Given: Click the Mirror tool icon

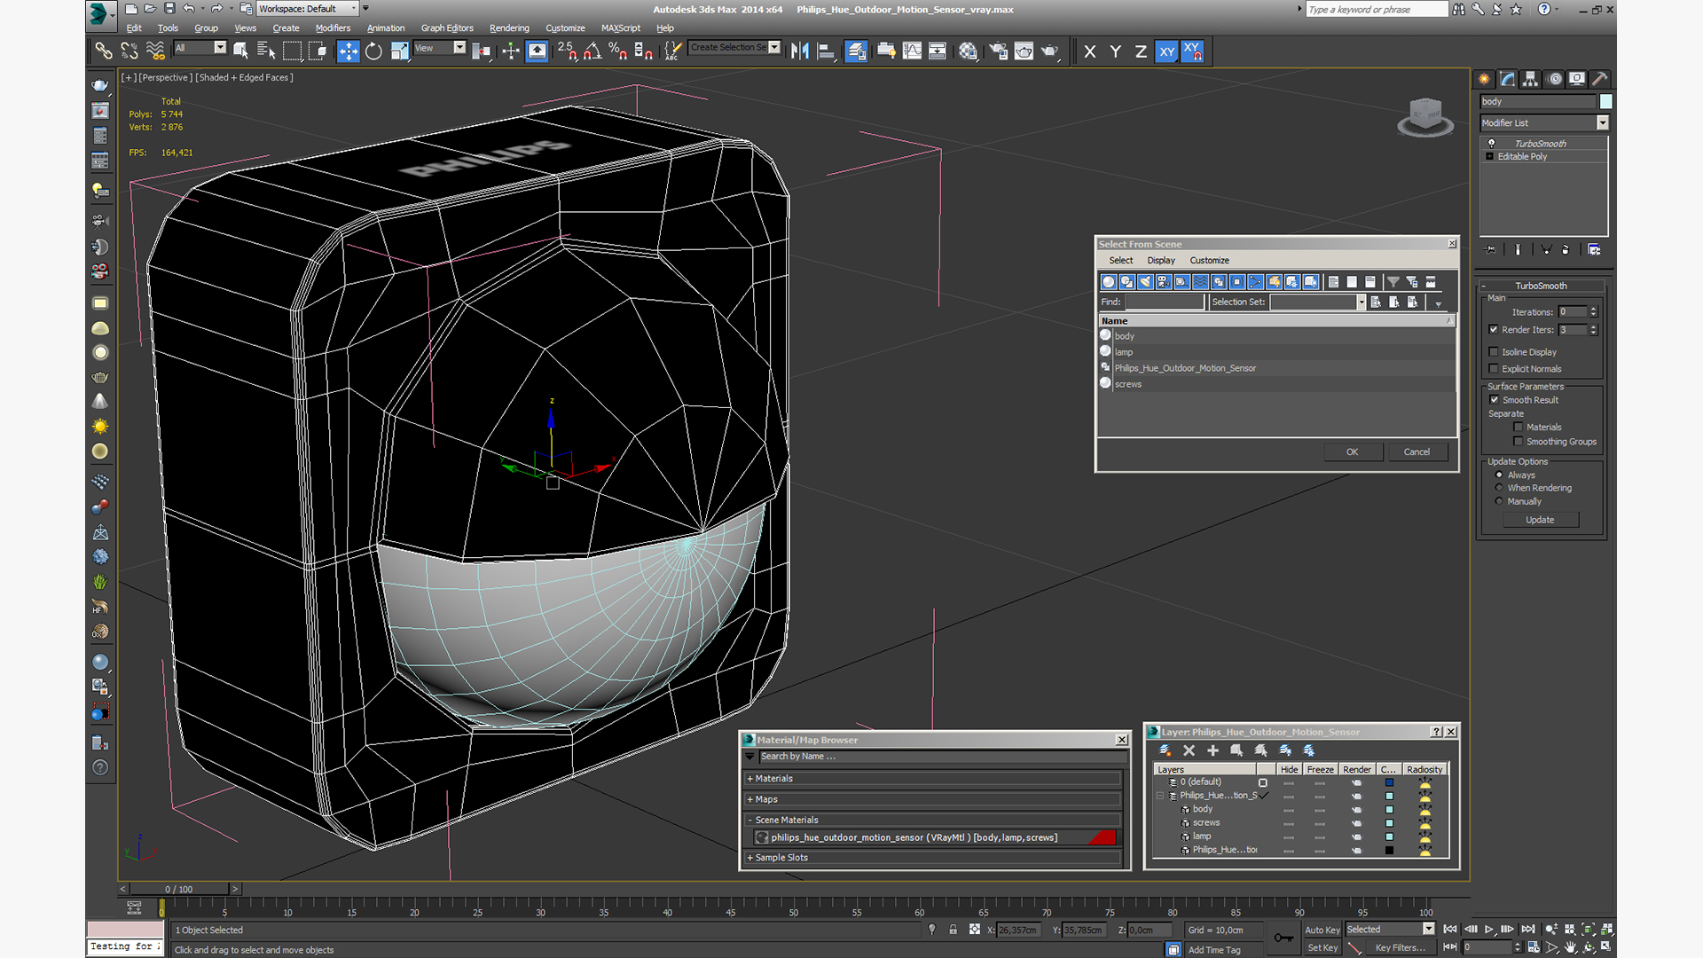Looking at the screenshot, I should (x=800, y=51).
